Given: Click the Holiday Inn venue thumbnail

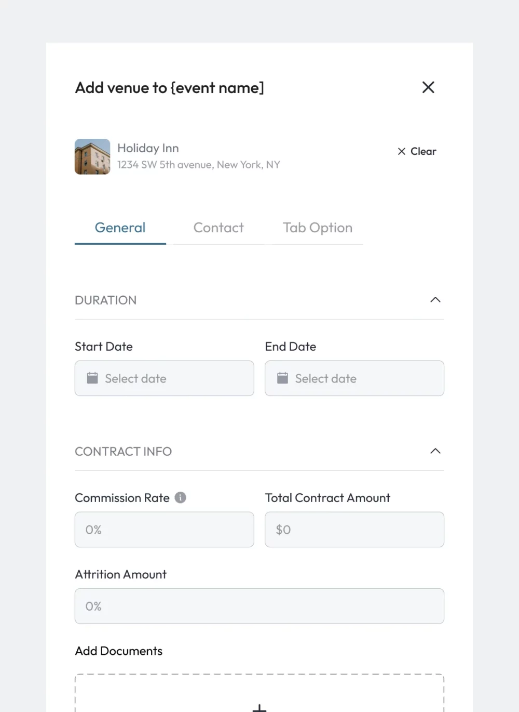Looking at the screenshot, I should point(92,156).
